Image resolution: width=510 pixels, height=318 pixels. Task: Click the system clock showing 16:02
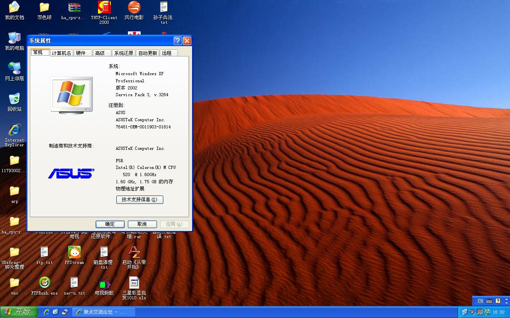pos(499,312)
